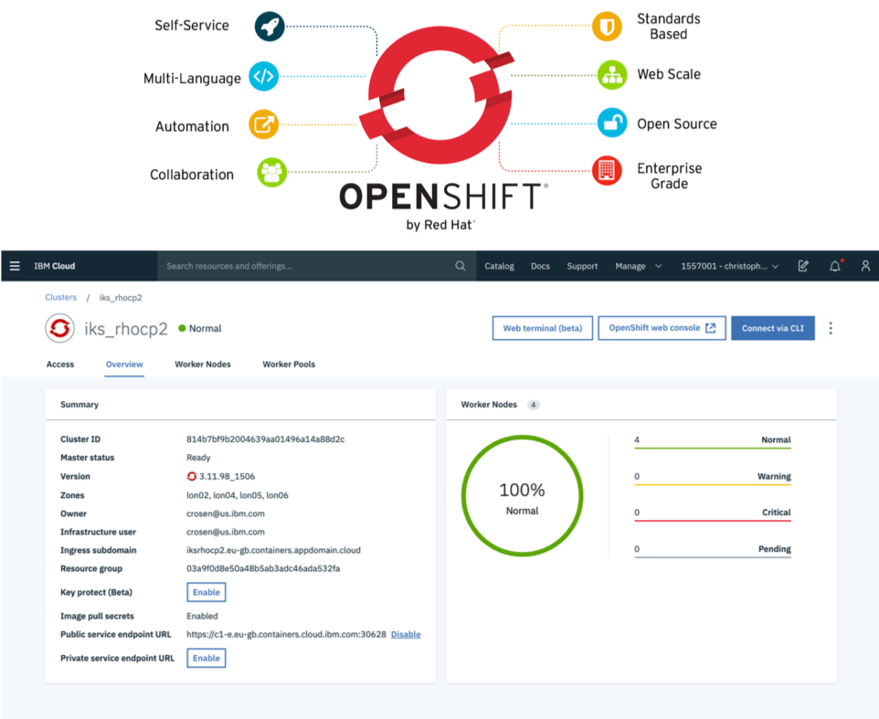Open the hamburger navigation menu
Image resolution: width=879 pixels, height=719 pixels.
pos(15,266)
